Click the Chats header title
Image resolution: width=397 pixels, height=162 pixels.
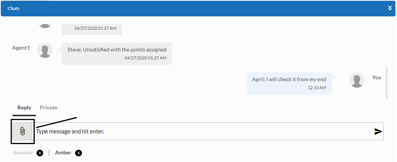click(x=13, y=8)
